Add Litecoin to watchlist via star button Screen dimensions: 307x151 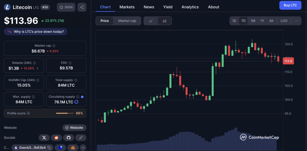point(66,7)
